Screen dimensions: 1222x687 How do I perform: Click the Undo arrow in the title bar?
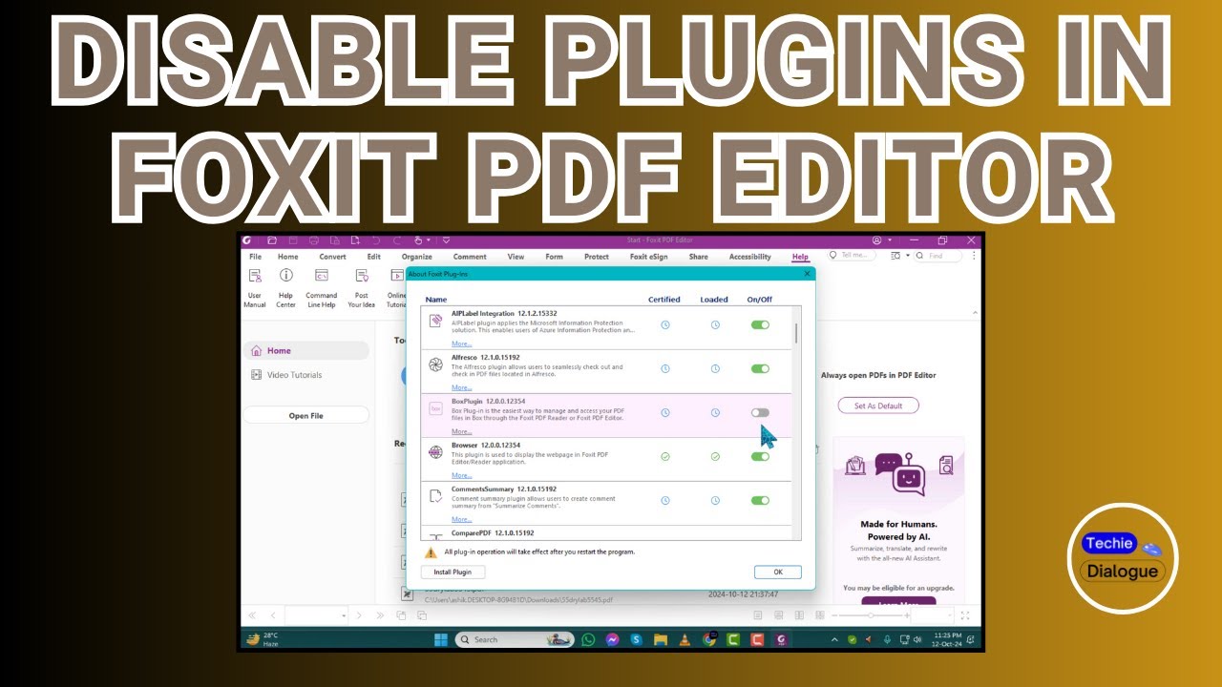coord(375,240)
